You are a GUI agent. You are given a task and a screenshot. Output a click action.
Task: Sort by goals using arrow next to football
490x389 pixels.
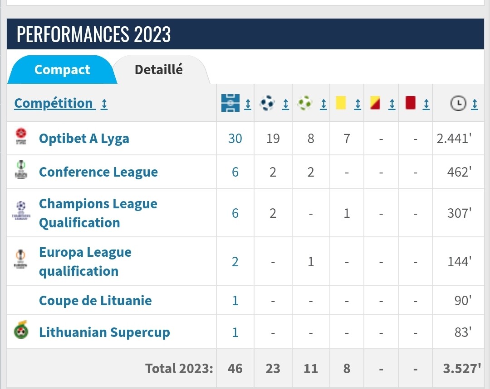click(286, 104)
